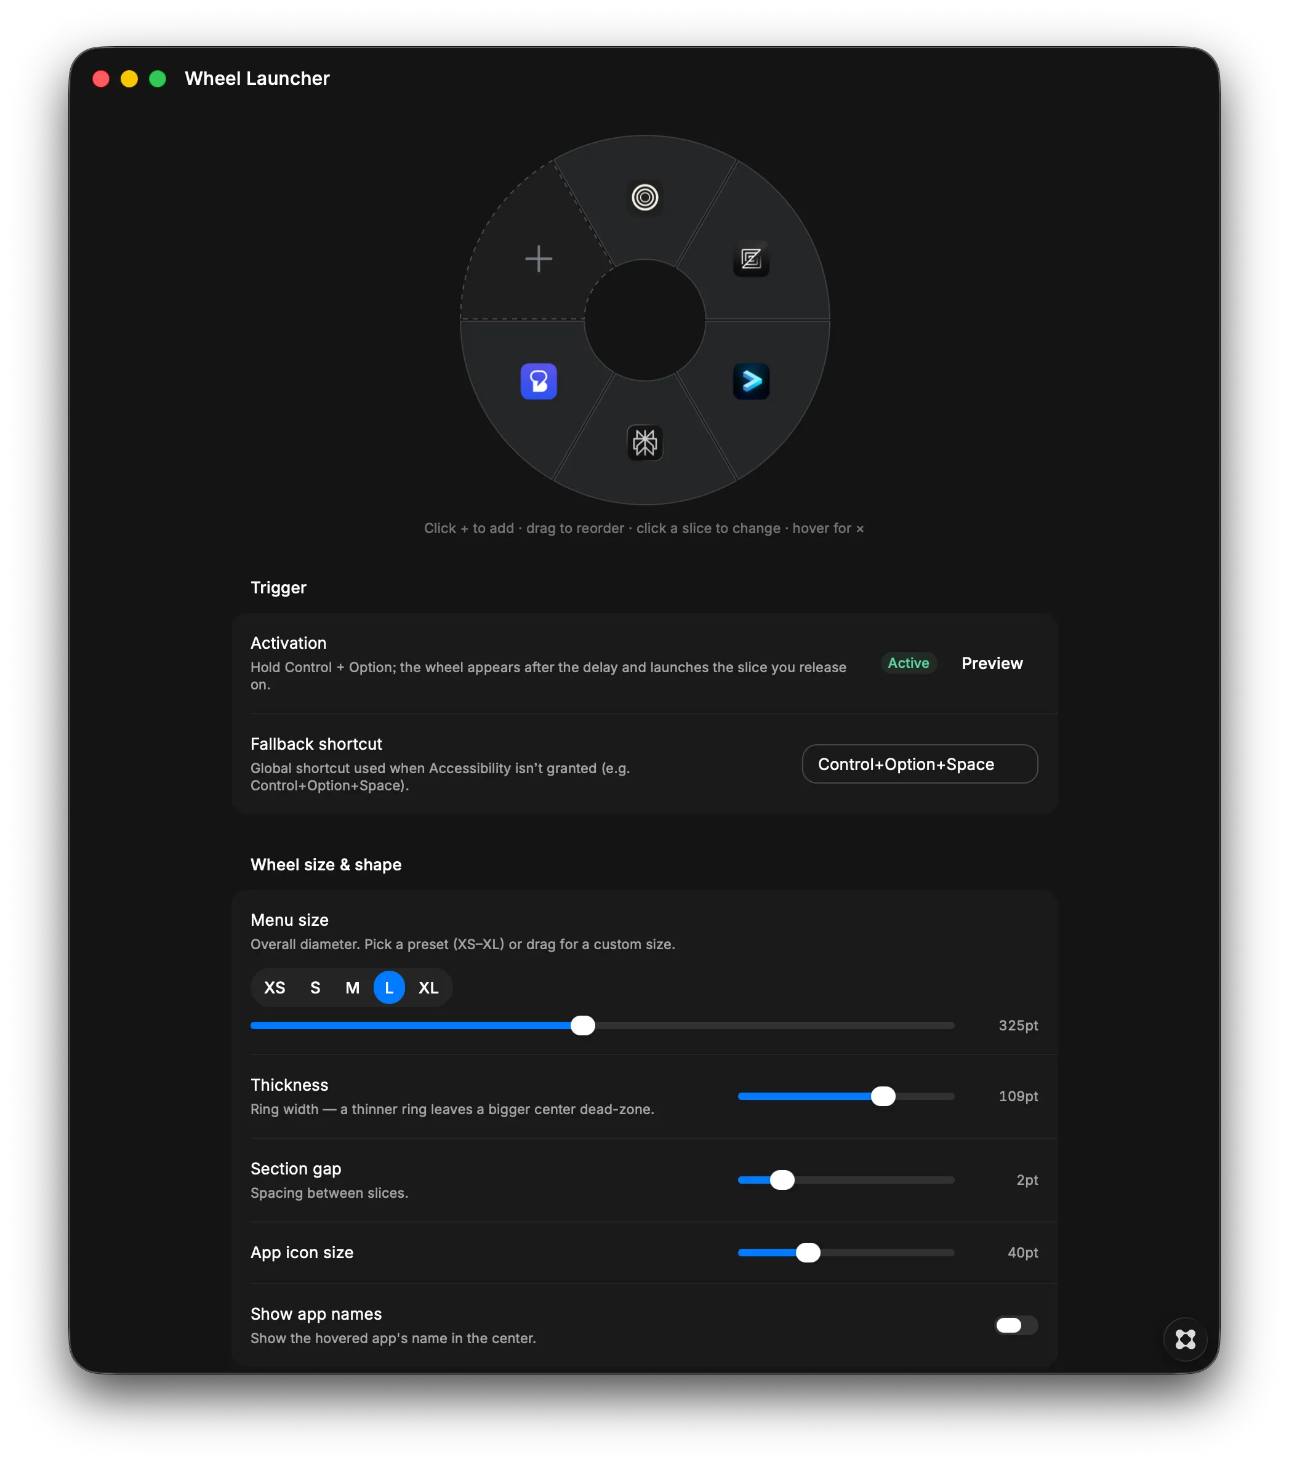The width and height of the screenshot is (1289, 1465).
Task: Edit the Control+Option+Space fallback shortcut field
Action: [x=919, y=764]
